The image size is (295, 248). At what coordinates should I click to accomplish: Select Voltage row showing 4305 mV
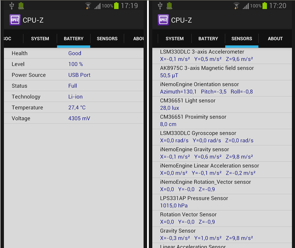click(x=74, y=119)
